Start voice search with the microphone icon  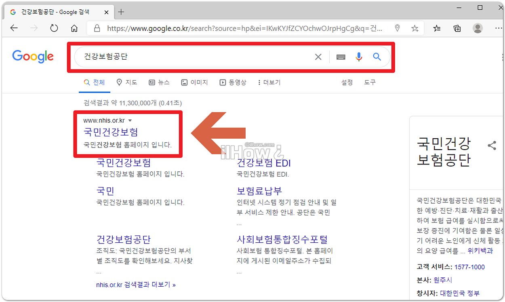359,57
